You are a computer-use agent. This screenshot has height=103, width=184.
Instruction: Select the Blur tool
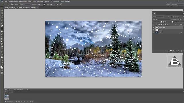coord(2,41)
